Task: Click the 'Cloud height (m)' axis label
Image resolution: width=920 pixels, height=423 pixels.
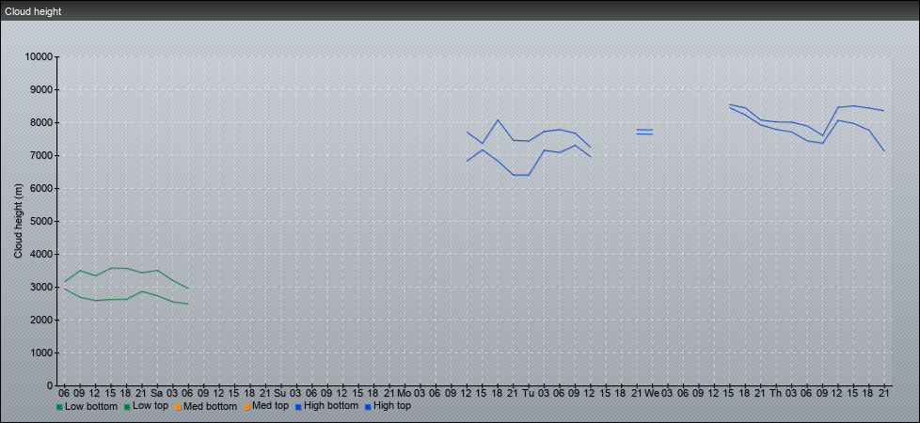Action: [18, 221]
